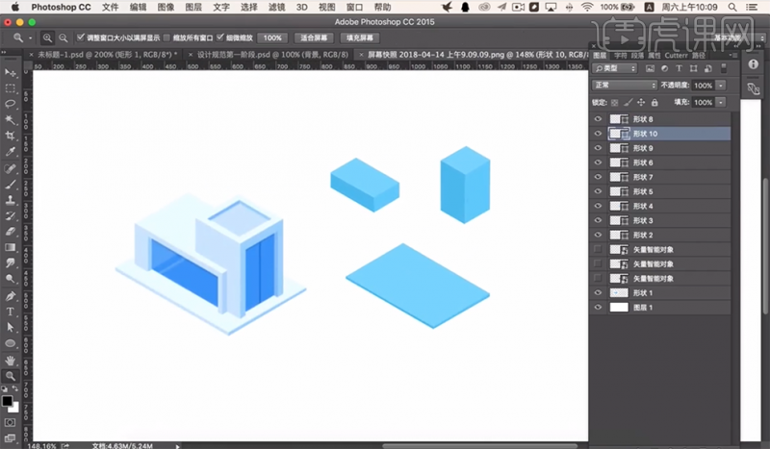
Task: Expand the opacity 100% dropdown arrow
Action: 720,86
